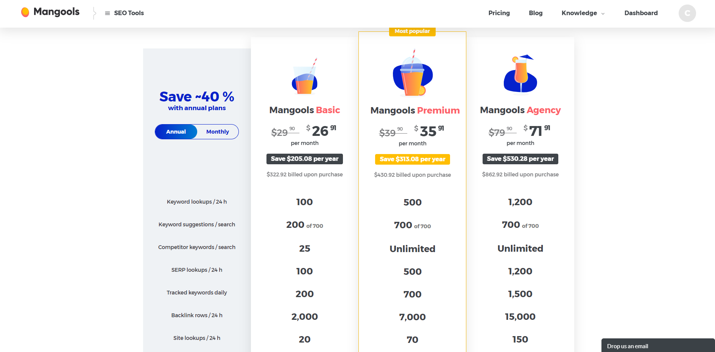
Task: Click the Save $313.08 per year badge
Action: click(x=413, y=159)
